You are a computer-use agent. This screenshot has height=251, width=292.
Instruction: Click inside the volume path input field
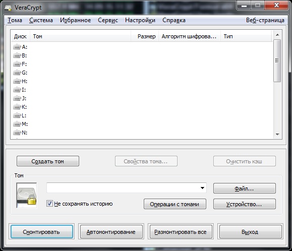tap(123, 187)
